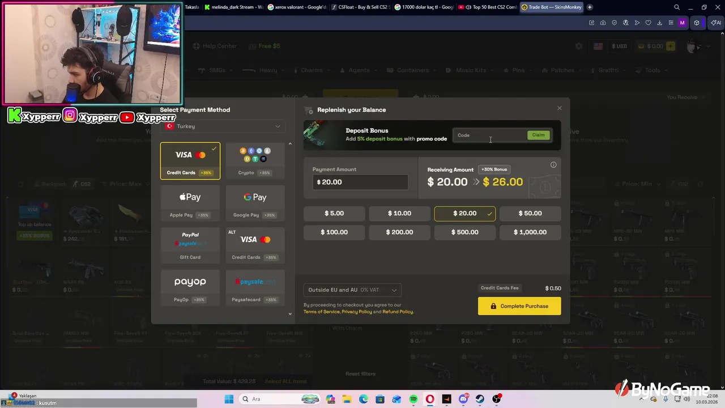The height and width of the screenshot is (408, 725).
Task: Click the promo Code input field
Action: (x=490, y=135)
